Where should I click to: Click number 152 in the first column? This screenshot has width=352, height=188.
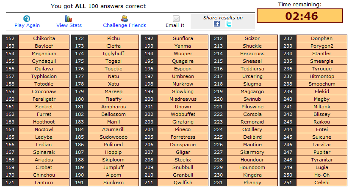click(x=10, y=38)
